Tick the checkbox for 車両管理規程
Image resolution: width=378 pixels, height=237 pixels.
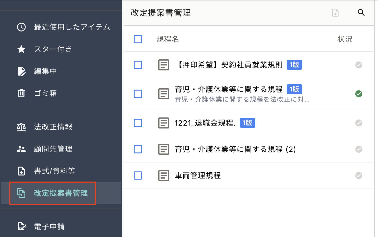point(138,176)
